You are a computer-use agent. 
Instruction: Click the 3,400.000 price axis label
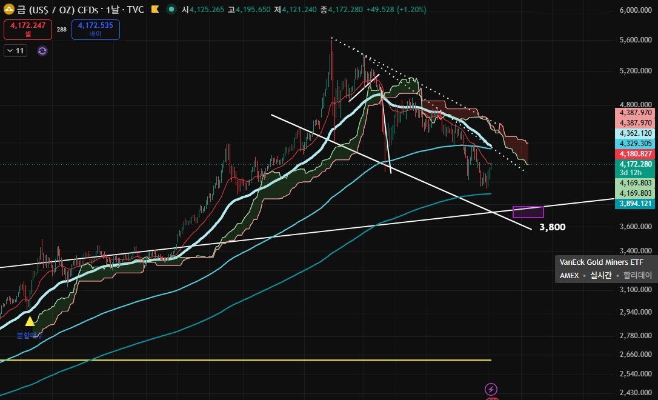tap(636, 250)
